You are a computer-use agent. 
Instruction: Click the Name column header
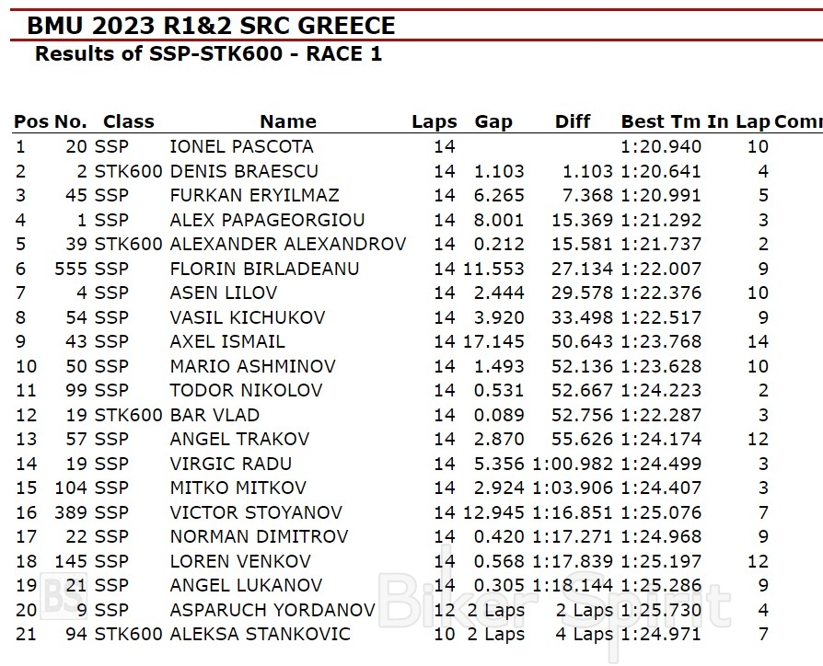[287, 121]
